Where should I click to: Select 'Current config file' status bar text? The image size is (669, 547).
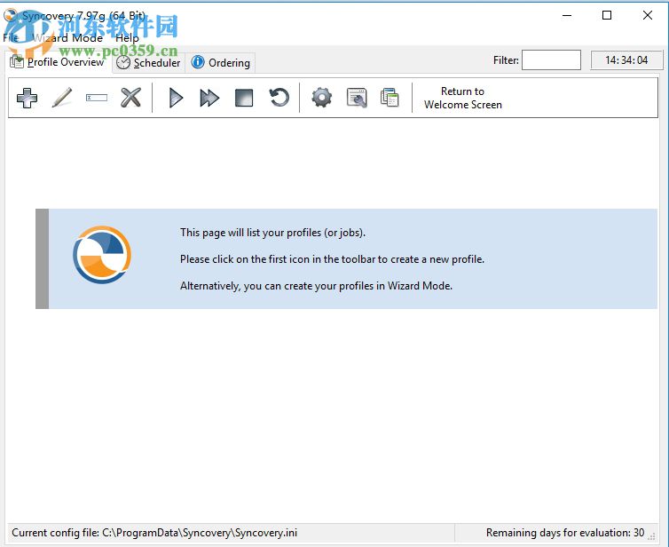(154, 533)
